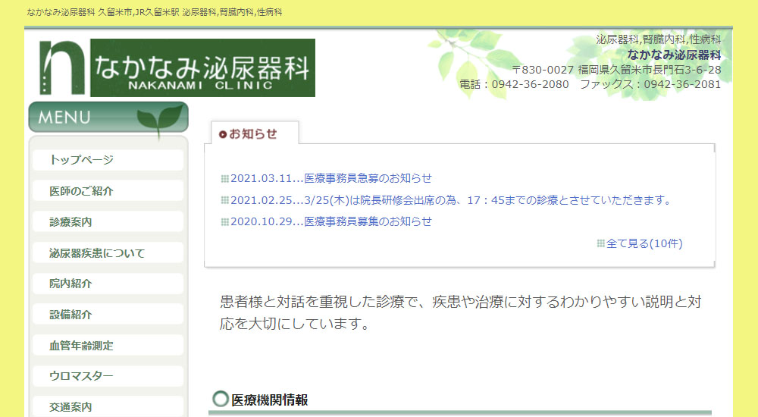Click grid bullet icon beside 2021.03.11 notice
This screenshot has height=417, width=758.
(x=225, y=178)
